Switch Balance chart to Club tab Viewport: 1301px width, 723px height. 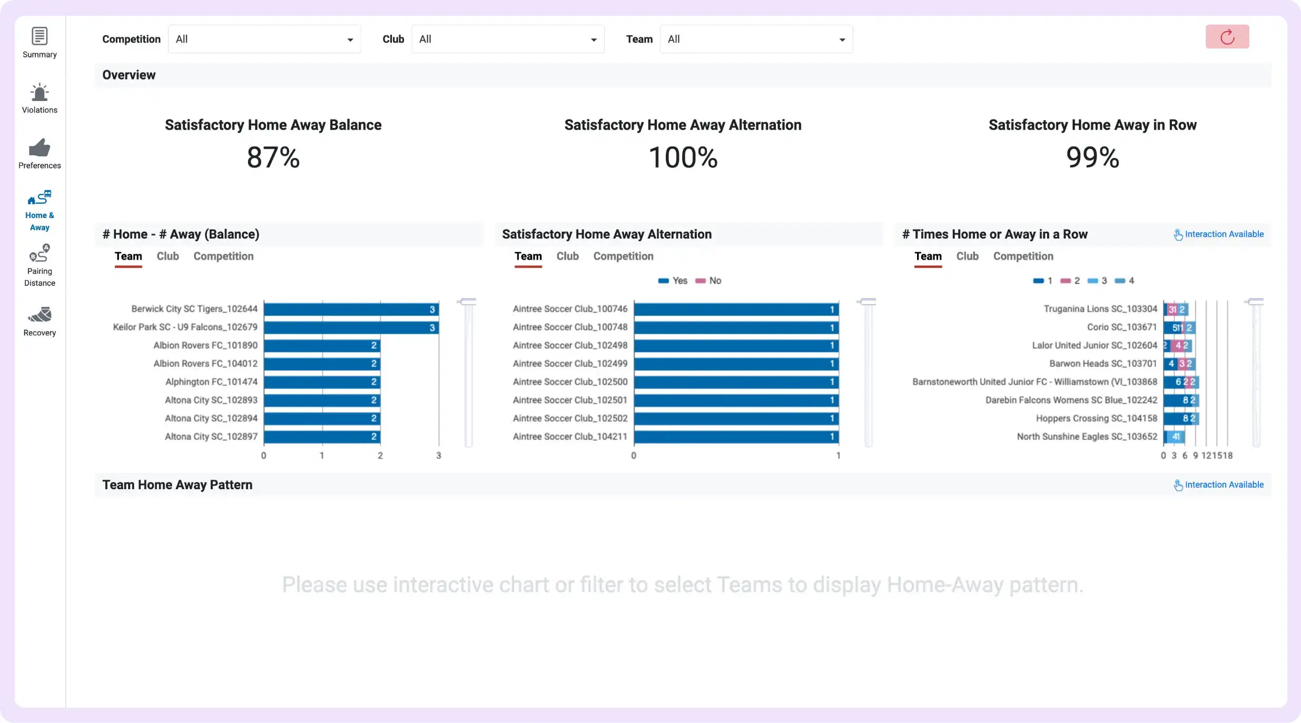(x=167, y=256)
